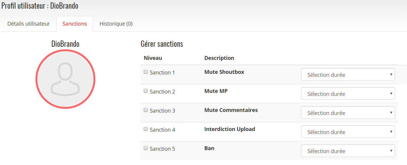Switch to Détails utilisateur tab
The height and width of the screenshot is (165, 407).
[x=29, y=24]
